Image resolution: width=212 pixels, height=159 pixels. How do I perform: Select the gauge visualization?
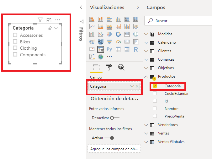pyautogui.click(x=118, y=42)
